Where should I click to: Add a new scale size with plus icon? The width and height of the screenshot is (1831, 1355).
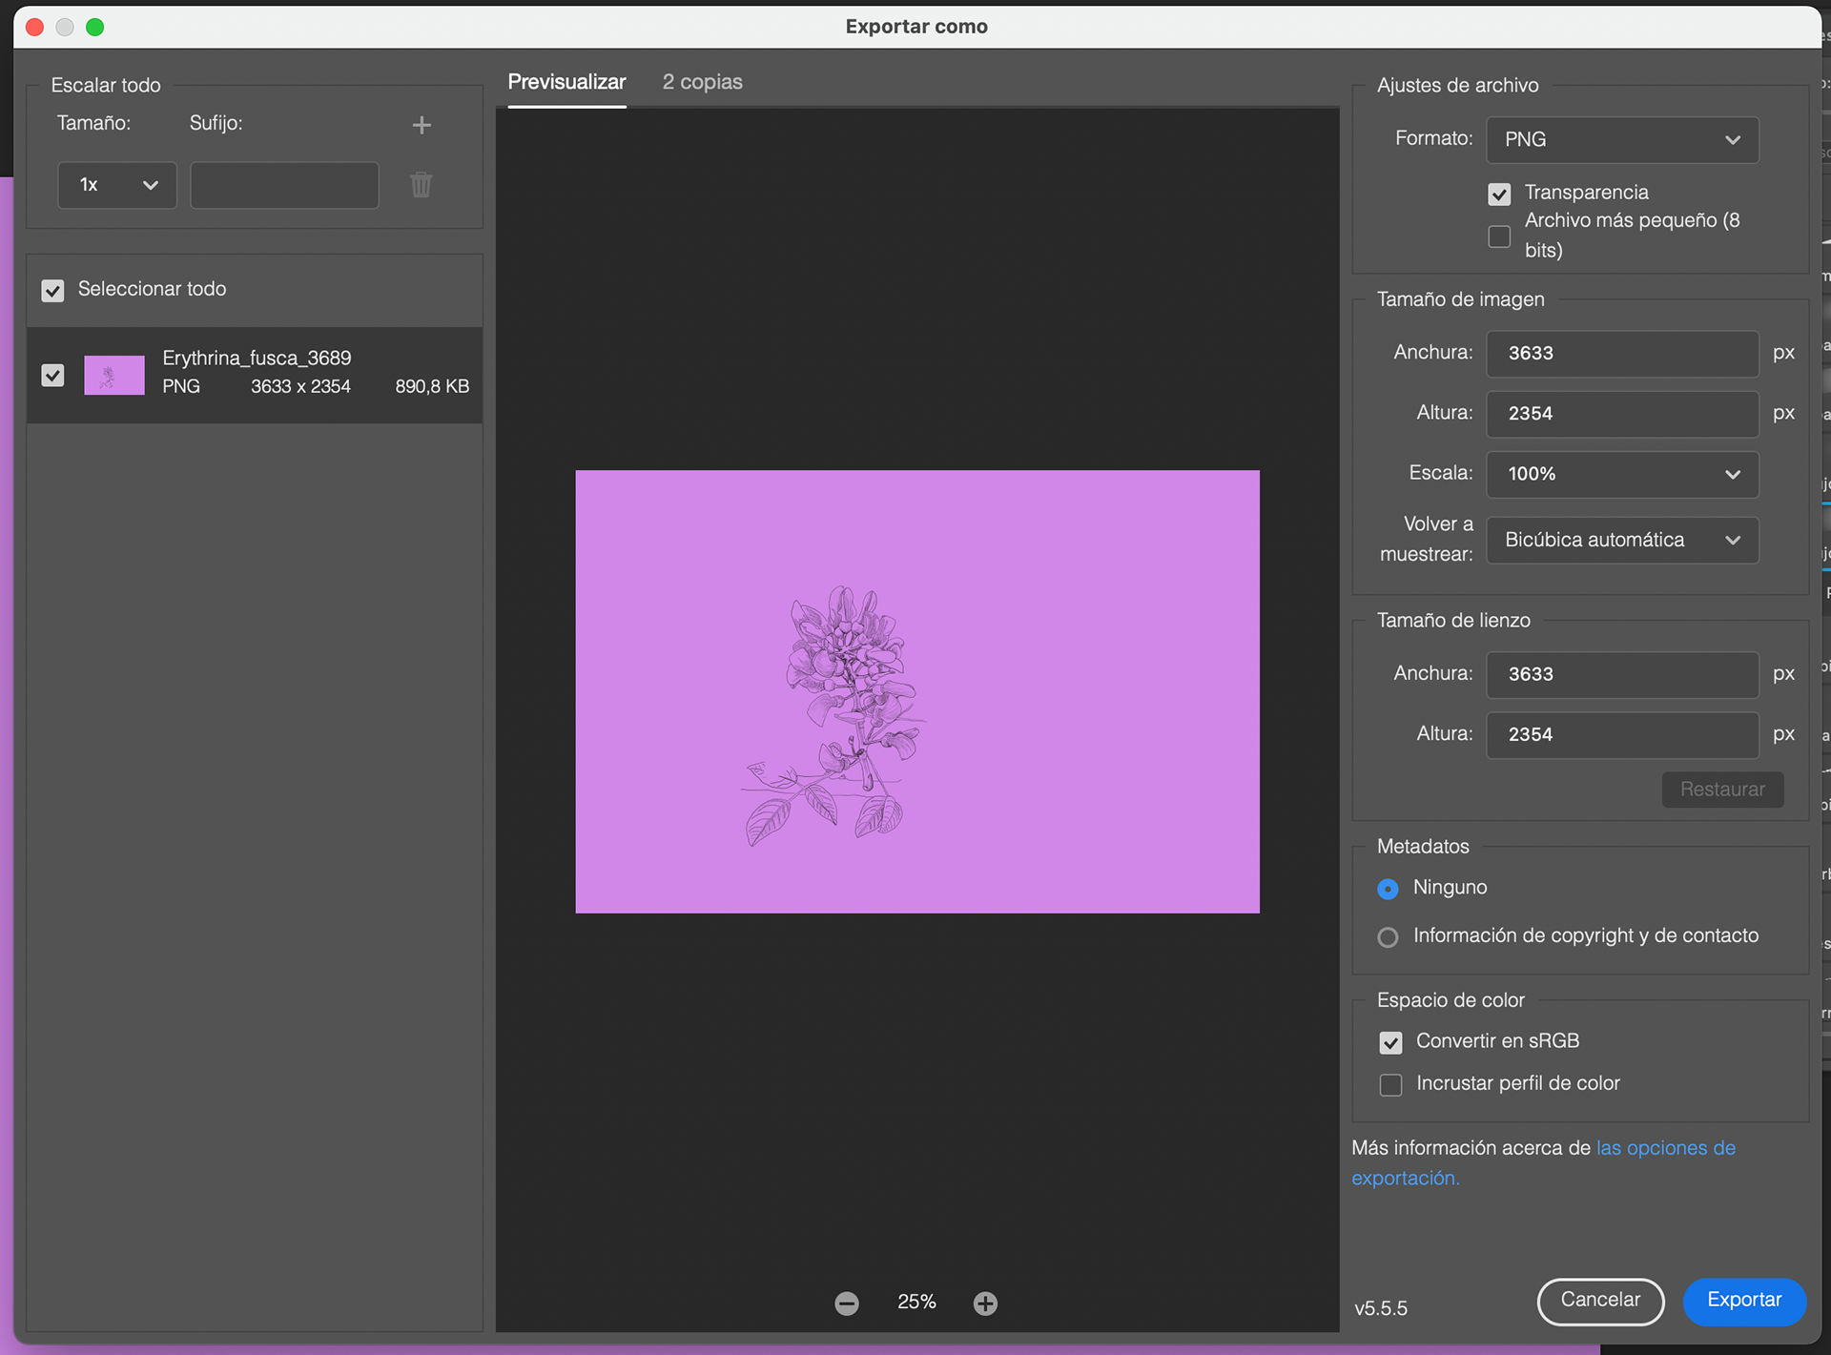click(422, 125)
